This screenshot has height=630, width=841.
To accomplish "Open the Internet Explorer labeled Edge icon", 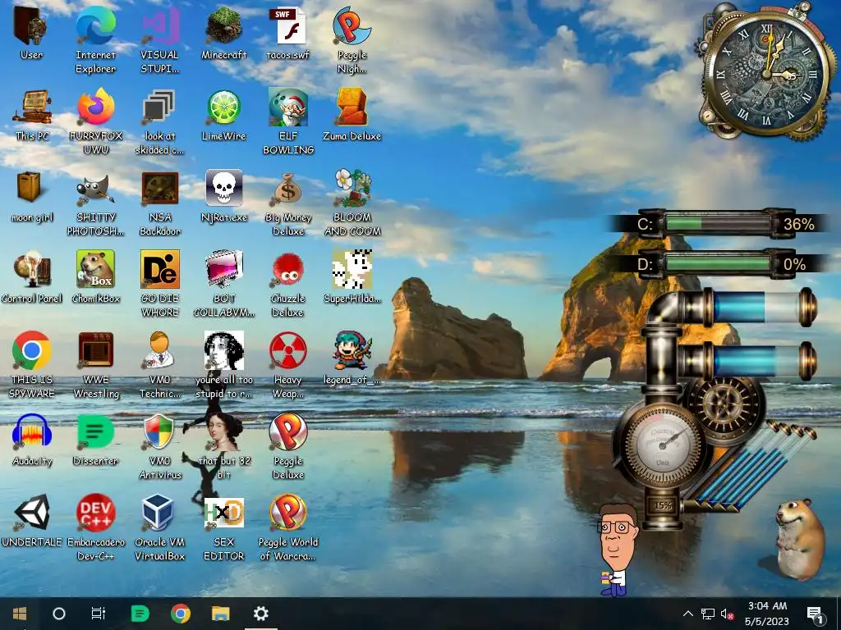I will 95,25.
